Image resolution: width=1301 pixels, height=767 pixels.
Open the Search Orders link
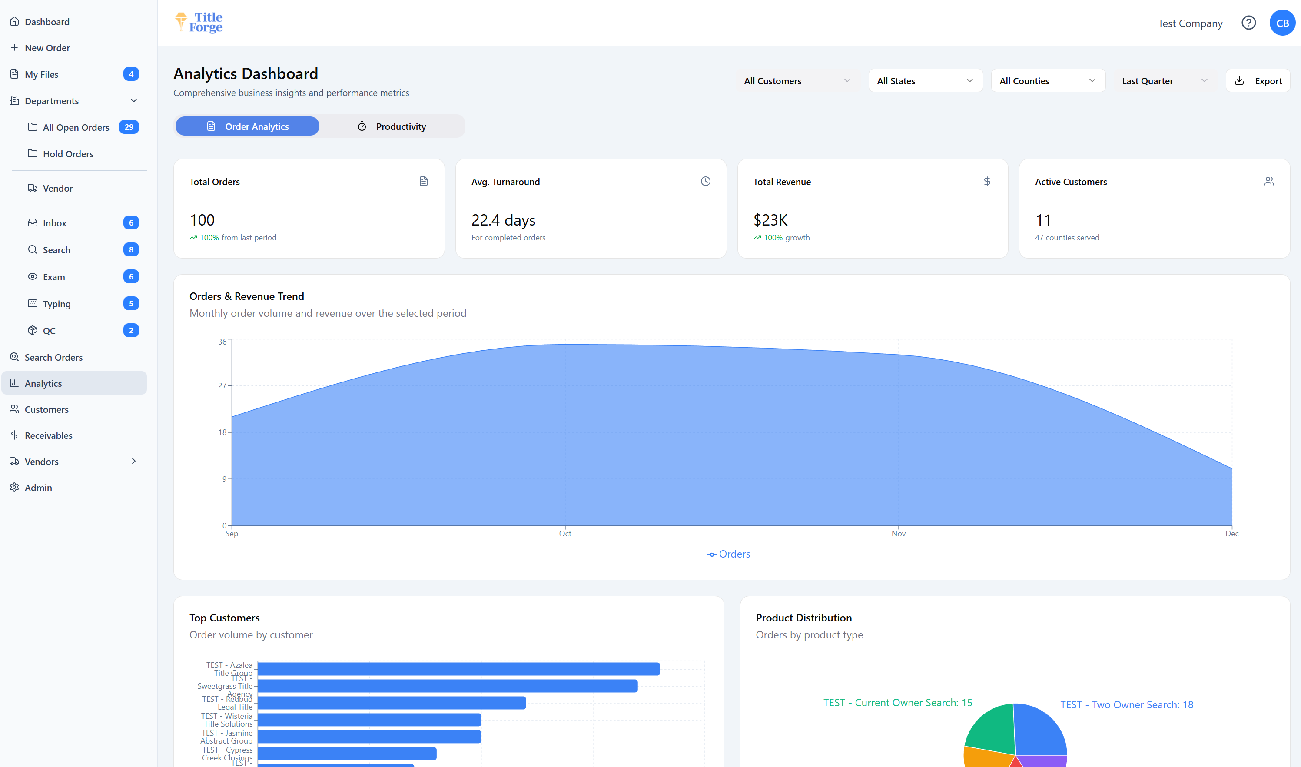74,357
